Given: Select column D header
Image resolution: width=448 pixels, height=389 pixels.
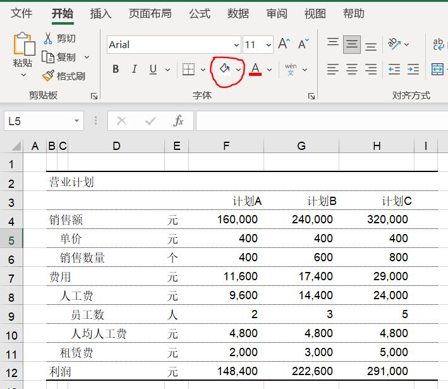Looking at the screenshot, I should [x=116, y=146].
